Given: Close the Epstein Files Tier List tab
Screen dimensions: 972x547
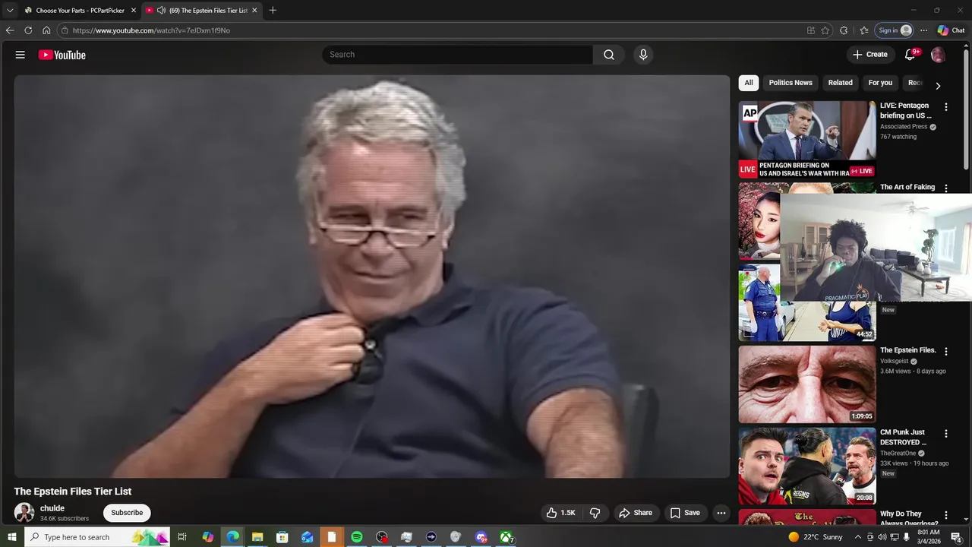Looking at the screenshot, I should (x=254, y=11).
